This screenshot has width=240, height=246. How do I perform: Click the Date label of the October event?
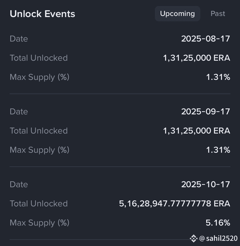(19, 184)
